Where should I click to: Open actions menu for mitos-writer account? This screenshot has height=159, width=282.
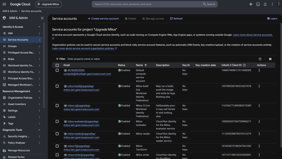tap(259, 155)
